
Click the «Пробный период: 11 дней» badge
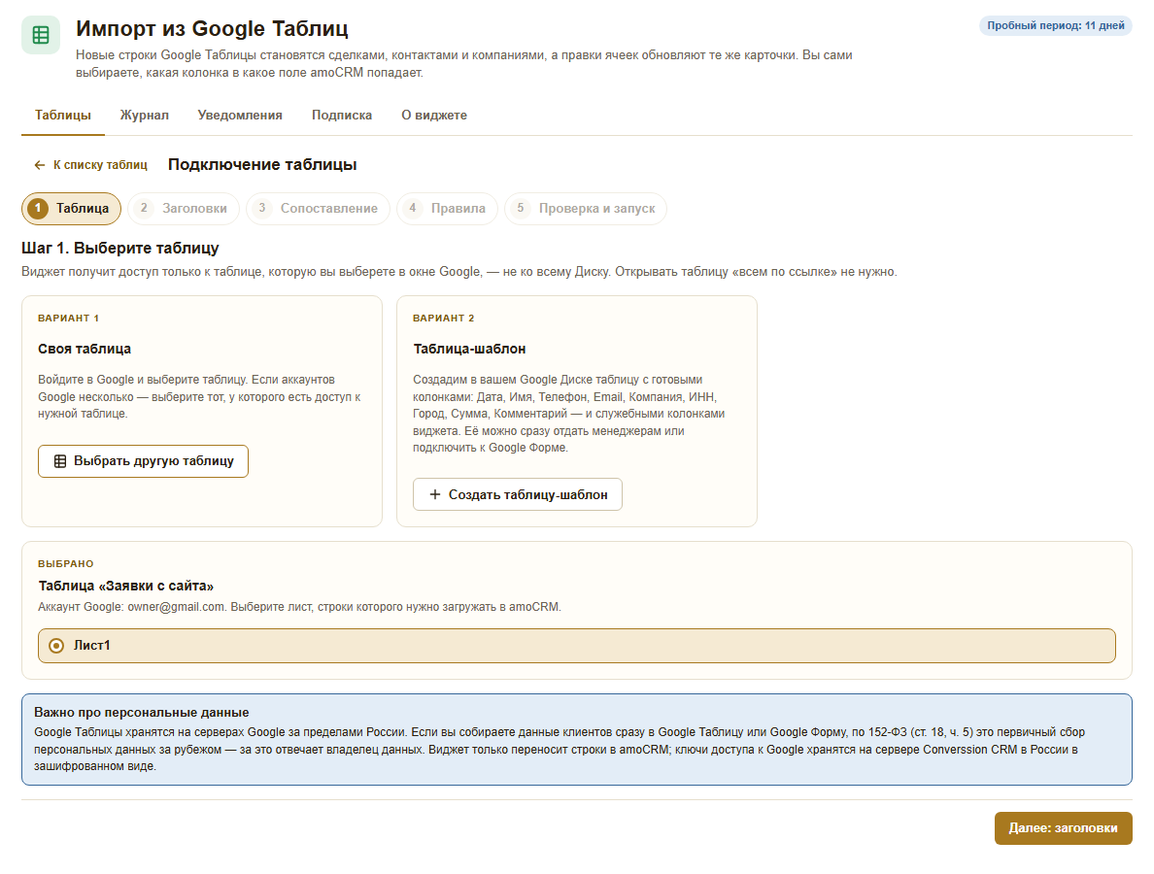point(1055,26)
